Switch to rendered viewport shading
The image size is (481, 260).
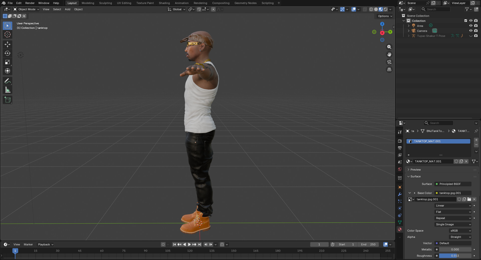[386, 9]
